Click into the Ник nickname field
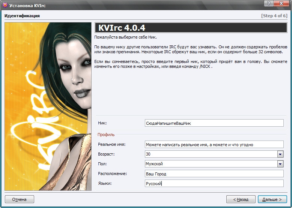 click(214, 123)
